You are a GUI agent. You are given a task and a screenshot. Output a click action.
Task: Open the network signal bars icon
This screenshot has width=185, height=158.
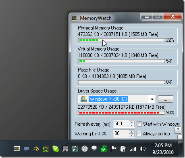(x=133, y=149)
